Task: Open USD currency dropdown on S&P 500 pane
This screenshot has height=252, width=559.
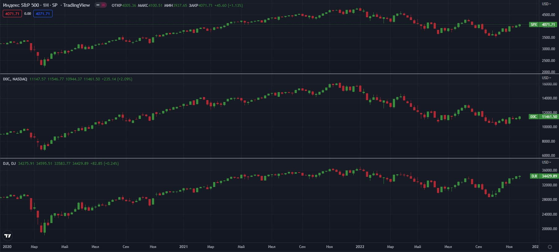Action: pyautogui.click(x=546, y=4)
